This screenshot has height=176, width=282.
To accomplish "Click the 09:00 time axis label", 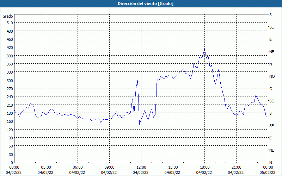I will point(110,168).
